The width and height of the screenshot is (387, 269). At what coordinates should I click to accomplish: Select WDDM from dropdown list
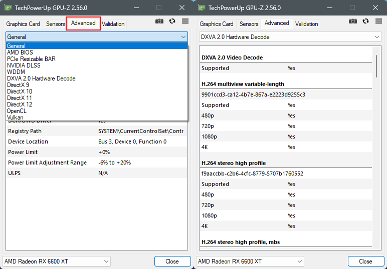point(97,72)
